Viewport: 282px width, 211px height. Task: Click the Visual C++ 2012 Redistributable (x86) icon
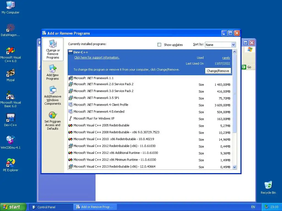[x=70, y=146]
